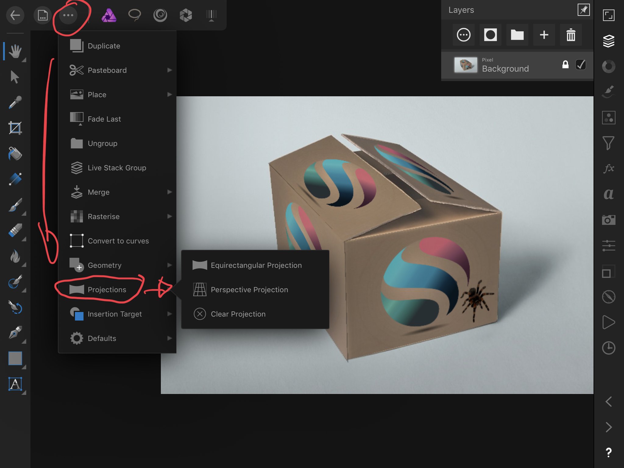Open the Projections submenu
The image size is (624, 468).
pos(117,289)
